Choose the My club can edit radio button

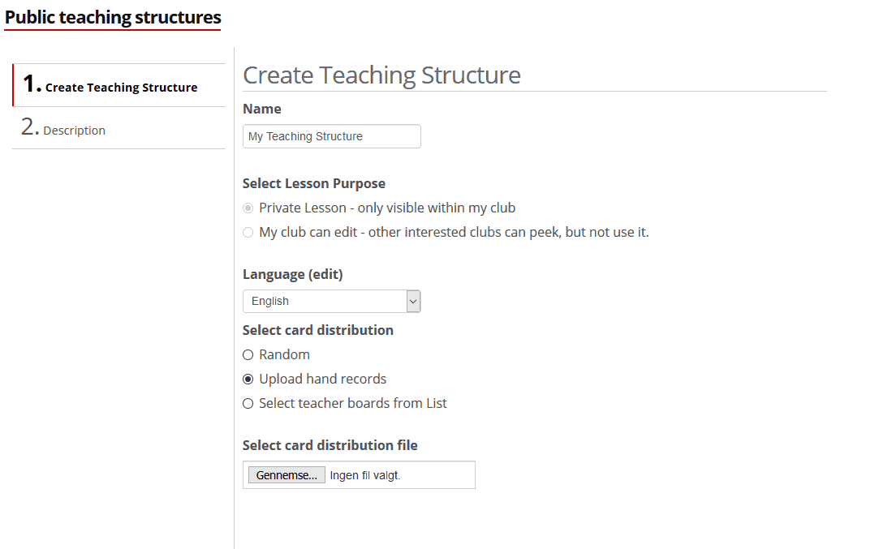click(x=248, y=233)
